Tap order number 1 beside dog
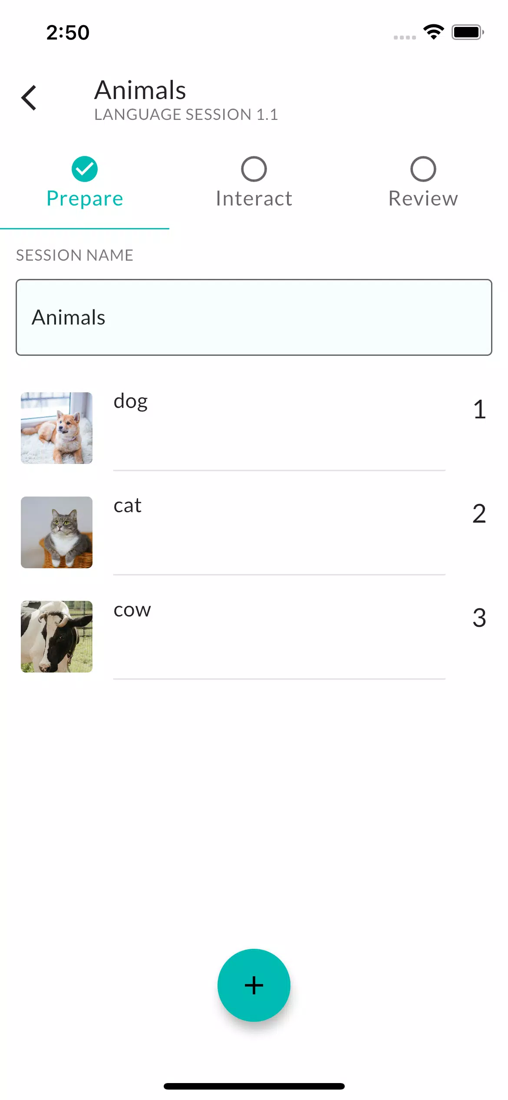Viewport: 508px width, 1100px height. click(x=479, y=409)
